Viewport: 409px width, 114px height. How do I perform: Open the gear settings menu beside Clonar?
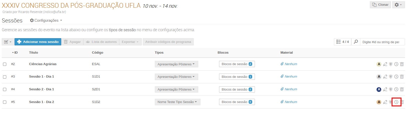[398, 5]
